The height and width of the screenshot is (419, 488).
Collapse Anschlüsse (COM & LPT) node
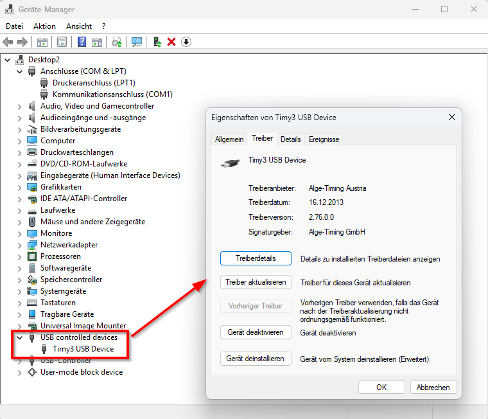[20, 71]
